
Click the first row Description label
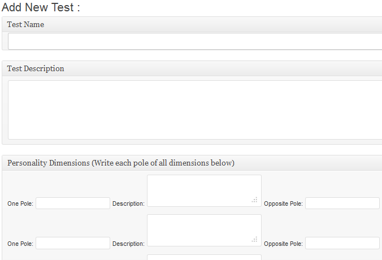[128, 203]
